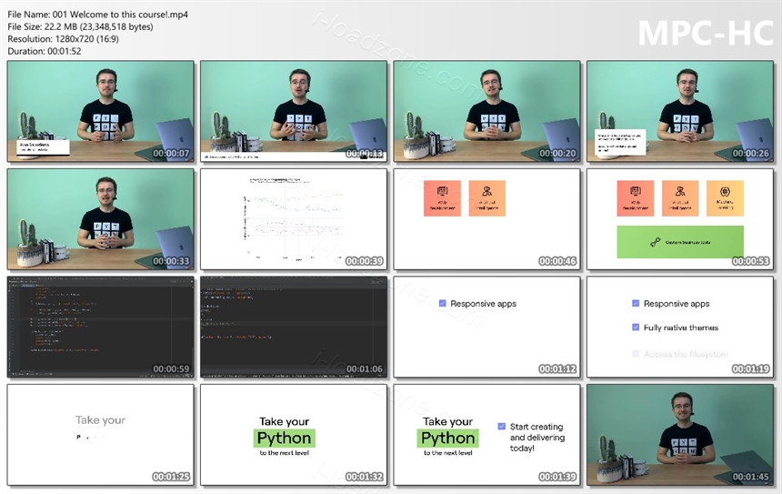Choose the 00:00:26 presenter thumbnail

[680, 111]
